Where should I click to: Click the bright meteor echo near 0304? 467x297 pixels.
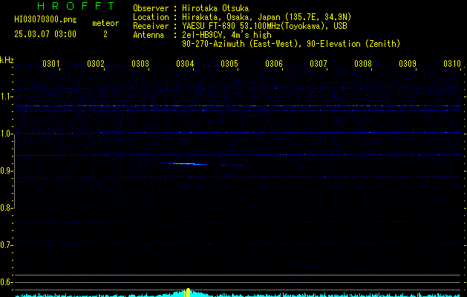(x=184, y=163)
